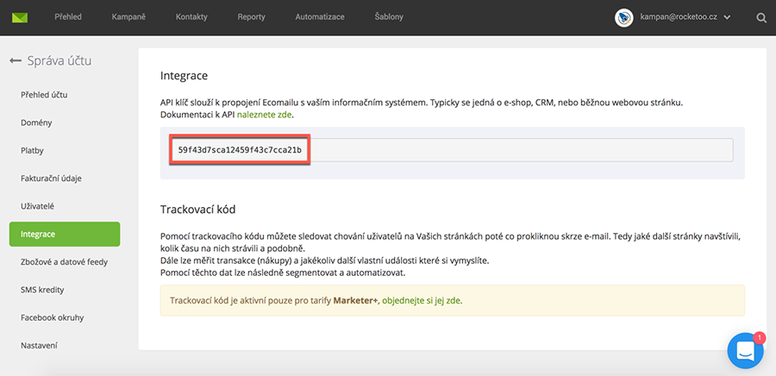This screenshot has height=376, width=776.
Task: Go back using Správa účtu arrow
Action: click(x=15, y=61)
